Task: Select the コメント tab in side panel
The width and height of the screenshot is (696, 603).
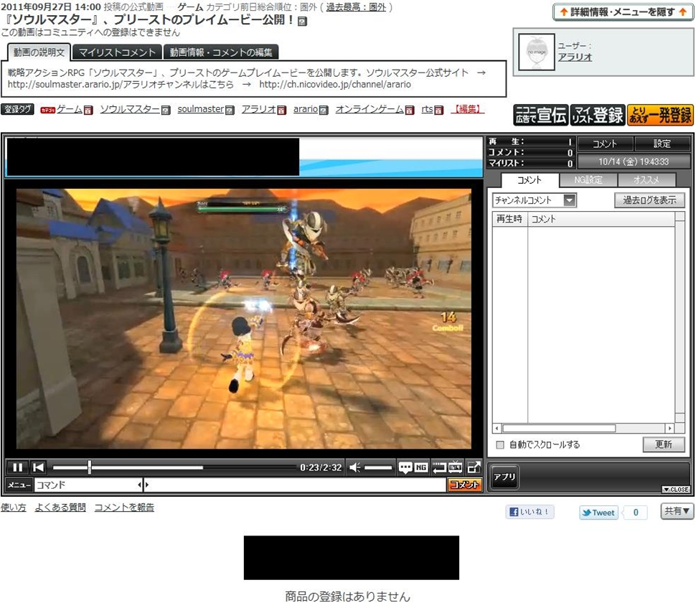Action: [530, 180]
